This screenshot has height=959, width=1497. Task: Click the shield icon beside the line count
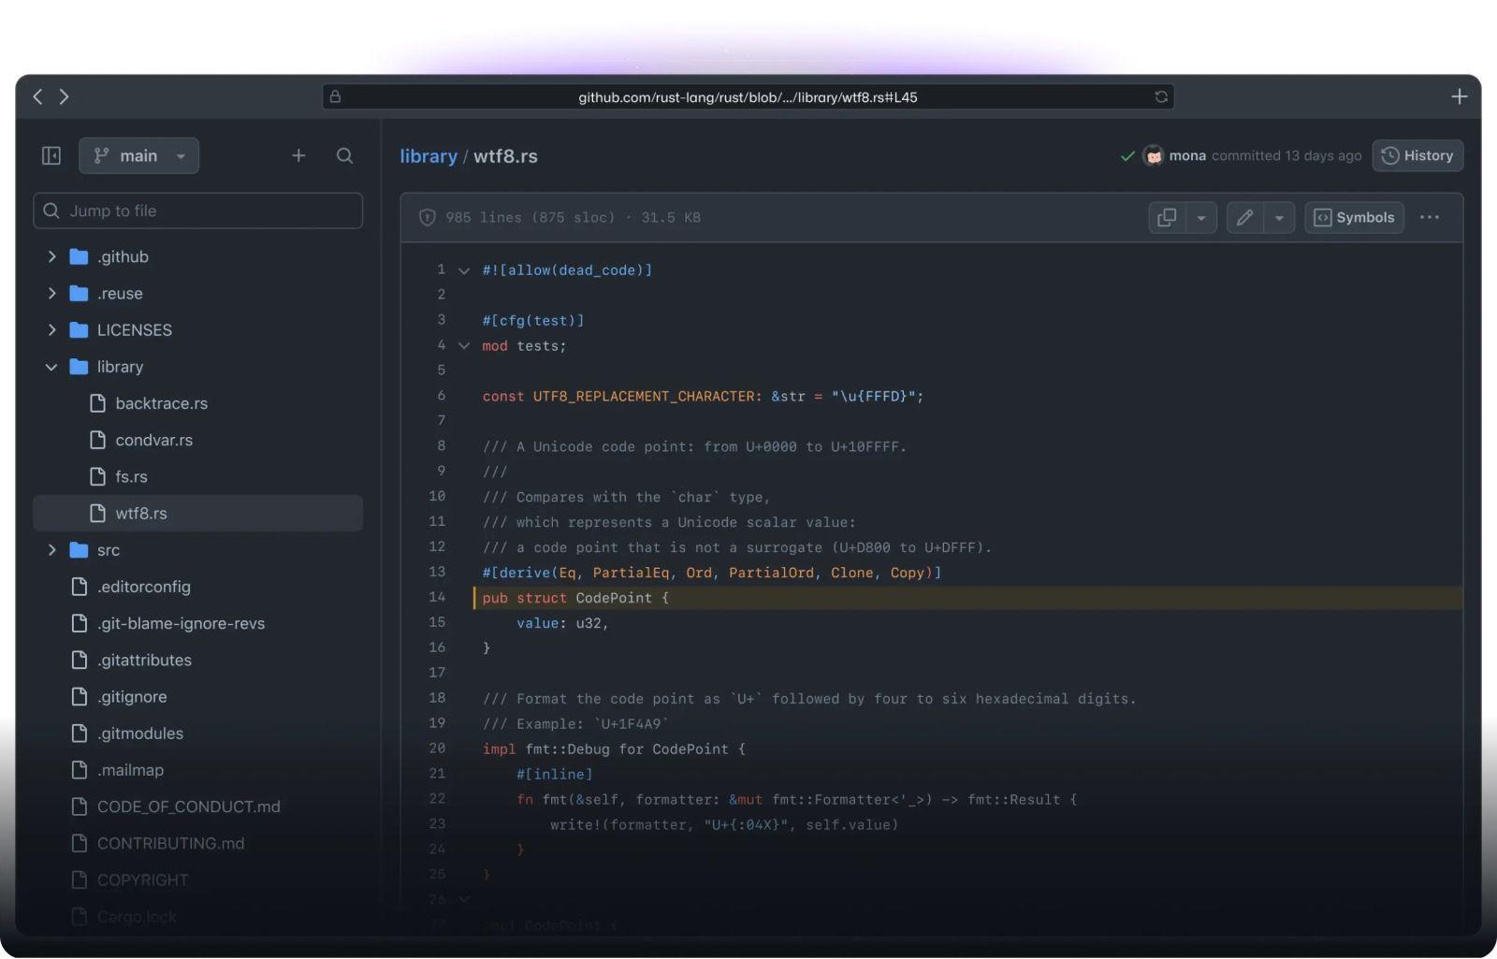tap(428, 217)
